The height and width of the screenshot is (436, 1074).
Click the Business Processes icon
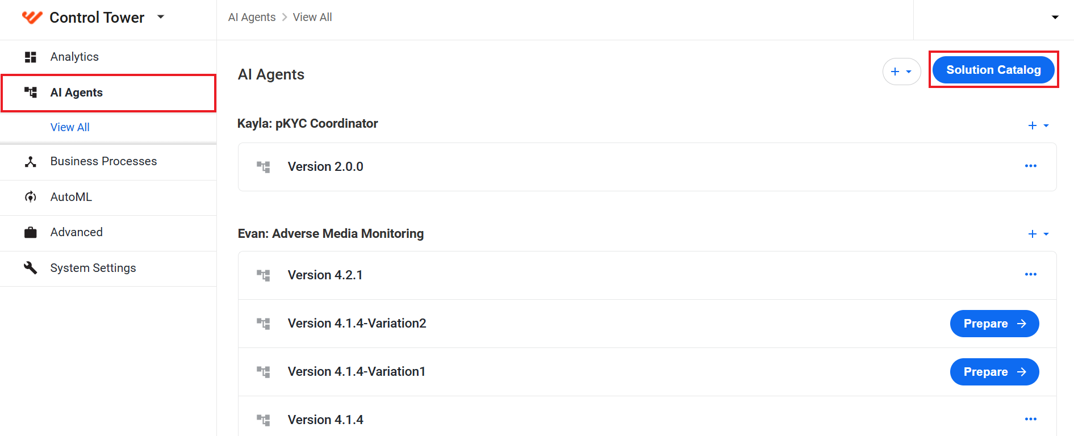(31, 162)
